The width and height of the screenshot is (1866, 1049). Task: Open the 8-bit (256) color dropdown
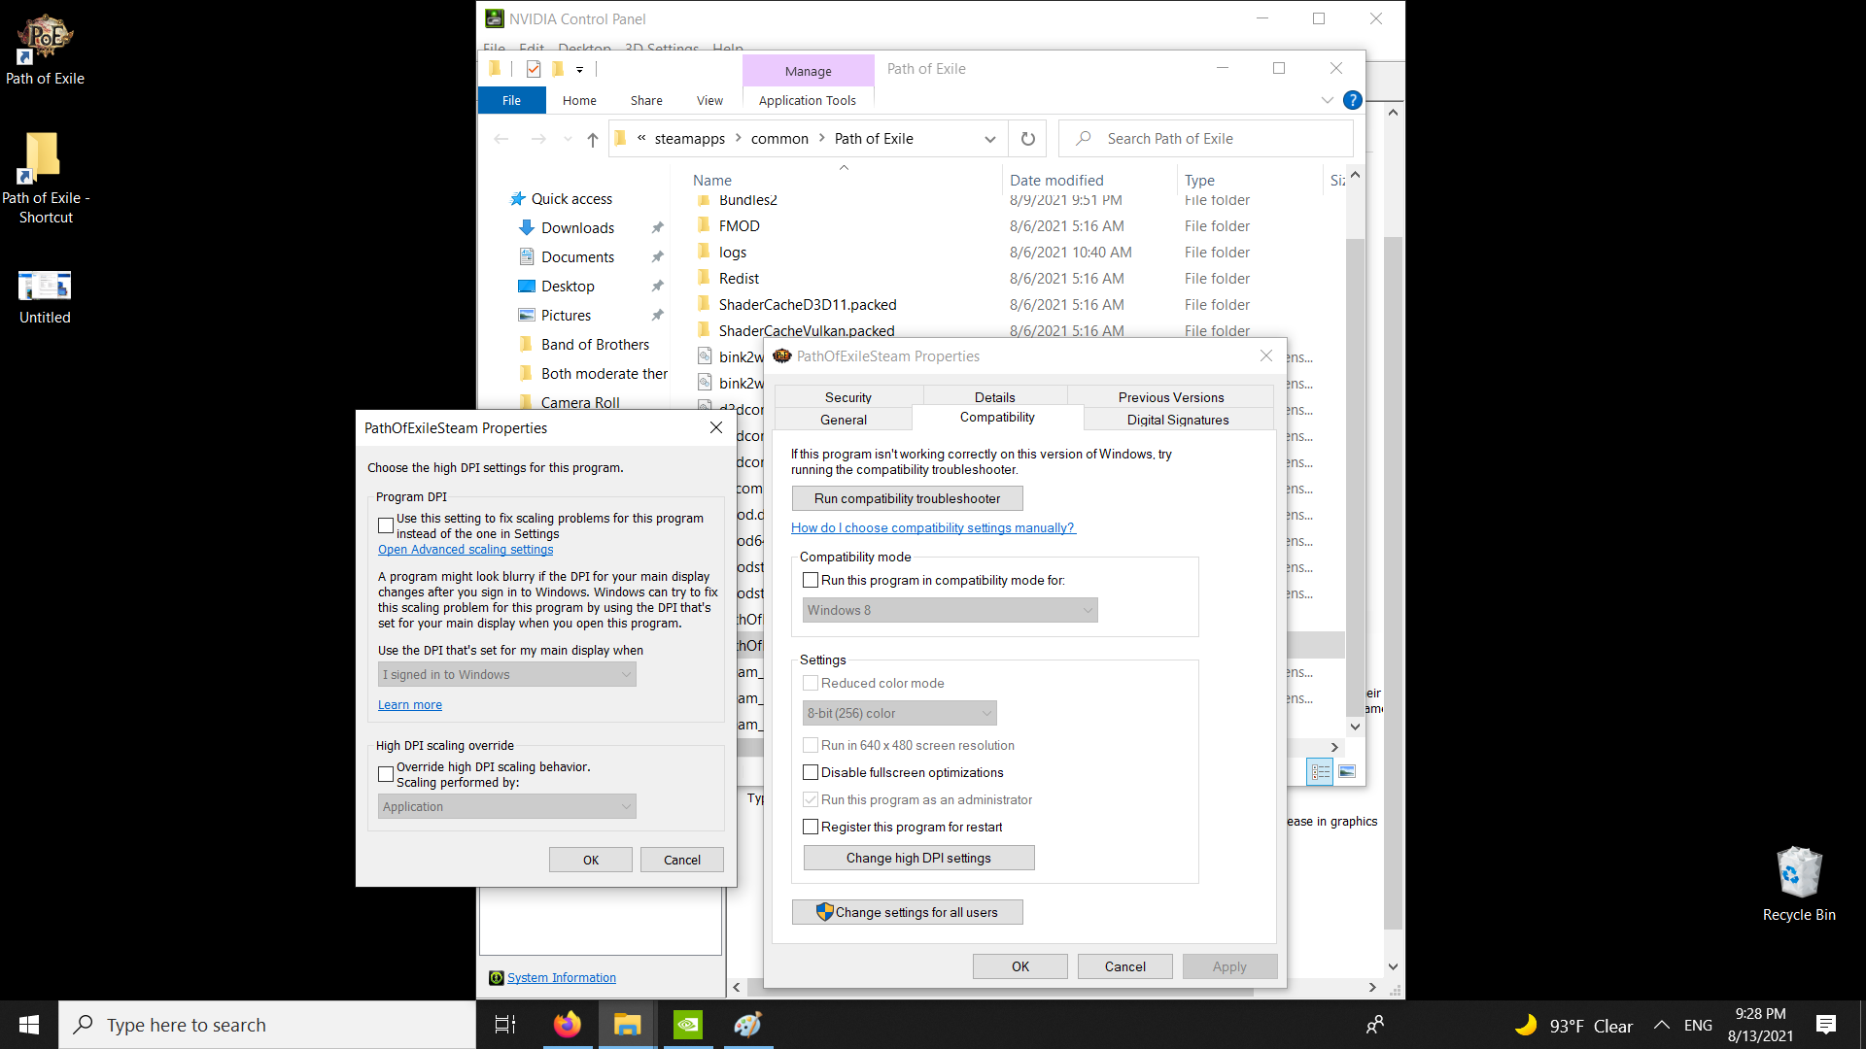tap(900, 714)
